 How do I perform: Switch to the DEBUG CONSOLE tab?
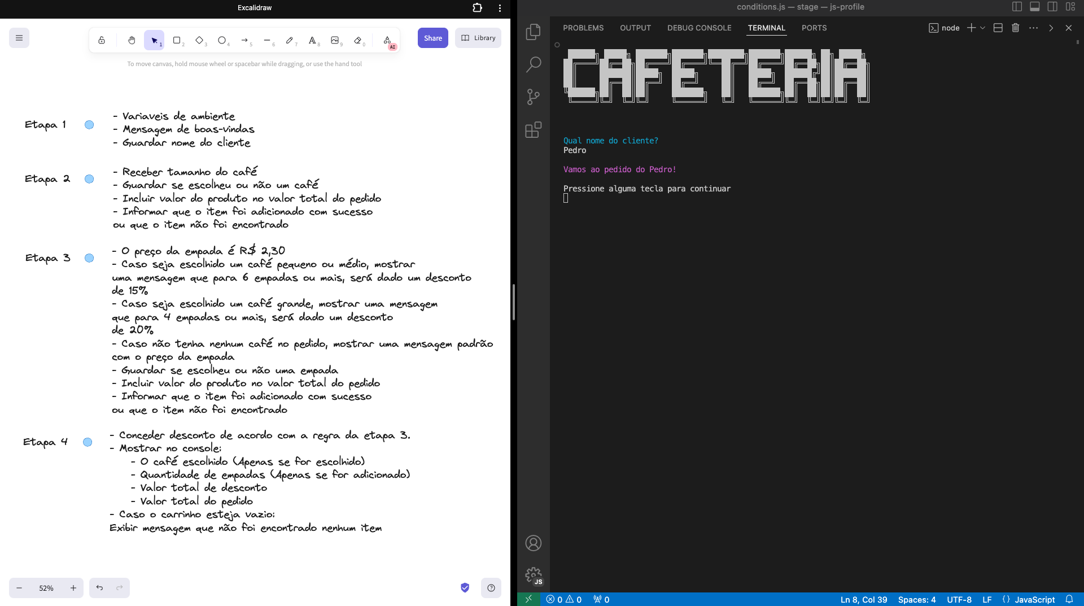pyautogui.click(x=699, y=28)
